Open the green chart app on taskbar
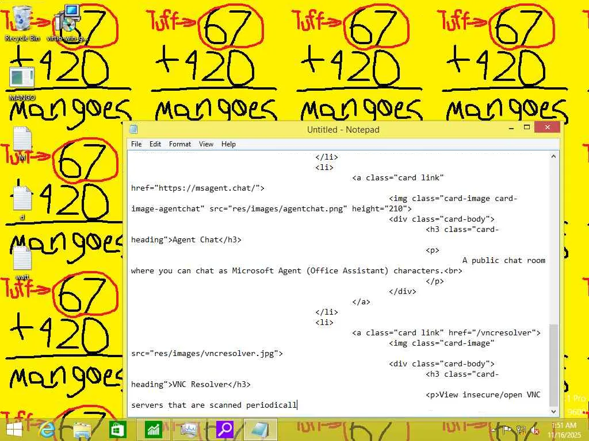589x441 pixels. coord(153,430)
